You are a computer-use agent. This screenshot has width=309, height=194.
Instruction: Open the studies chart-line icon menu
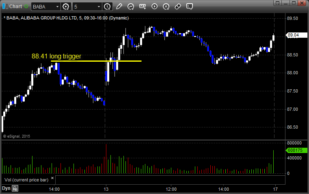click(x=131, y=6)
